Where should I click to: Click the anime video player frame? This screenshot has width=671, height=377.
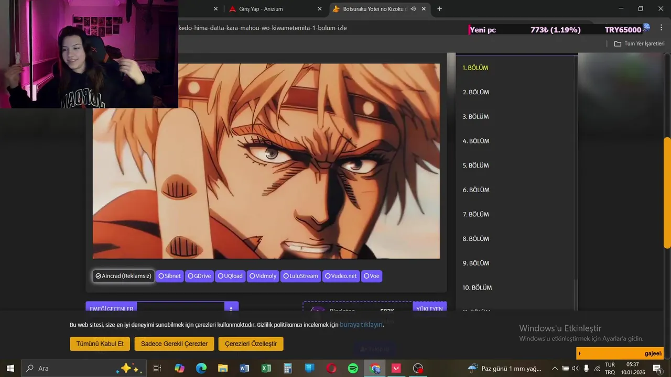[266, 161]
